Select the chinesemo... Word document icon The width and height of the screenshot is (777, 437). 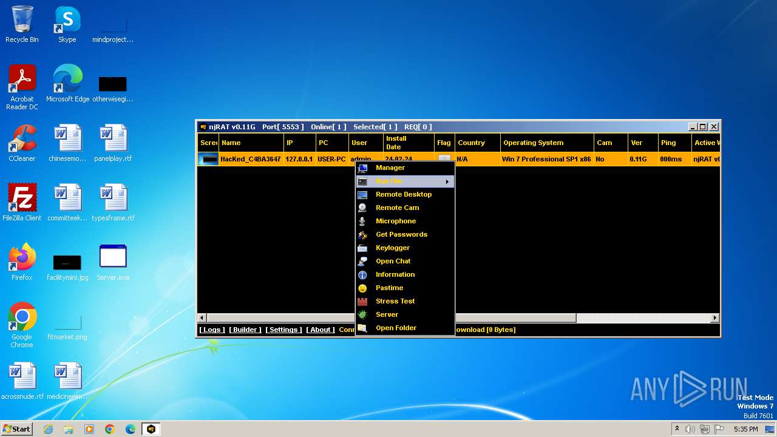pyautogui.click(x=67, y=143)
